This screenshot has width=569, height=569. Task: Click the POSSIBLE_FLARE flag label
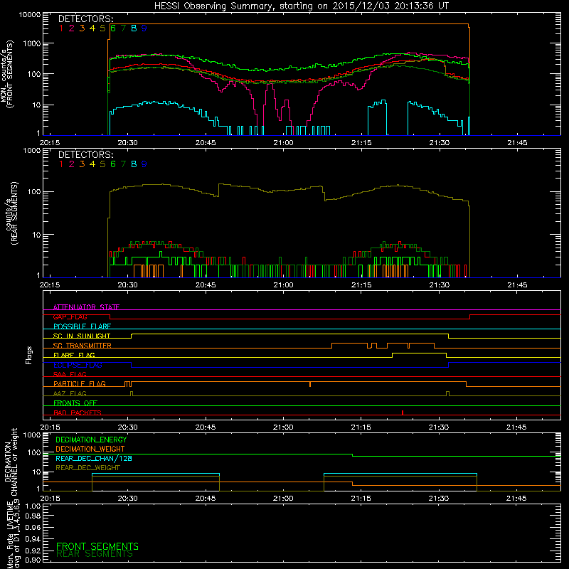(x=82, y=326)
